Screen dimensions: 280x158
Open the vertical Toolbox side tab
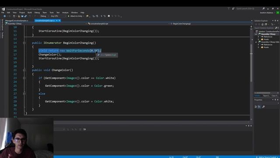click(x=2, y=35)
